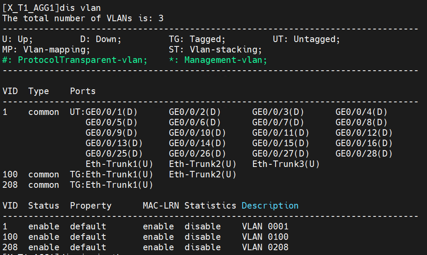Image resolution: width=427 pixels, height=255 pixels.
Task: Click the Eth-Trunk3(U) port entry
Action: [x=286, y=164]
